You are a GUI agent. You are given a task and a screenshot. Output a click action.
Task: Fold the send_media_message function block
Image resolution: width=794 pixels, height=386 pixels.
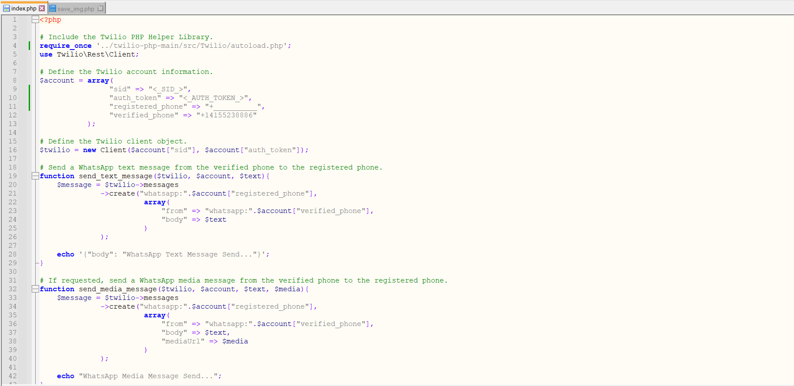[x=35, y=289]
